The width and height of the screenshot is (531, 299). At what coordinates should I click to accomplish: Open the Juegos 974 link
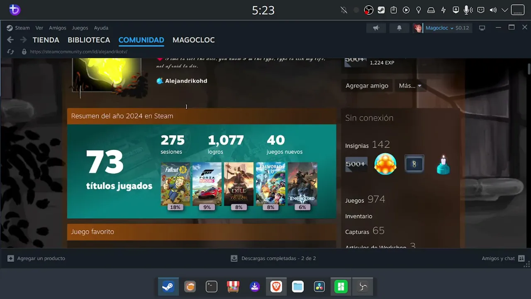(365, 200)
